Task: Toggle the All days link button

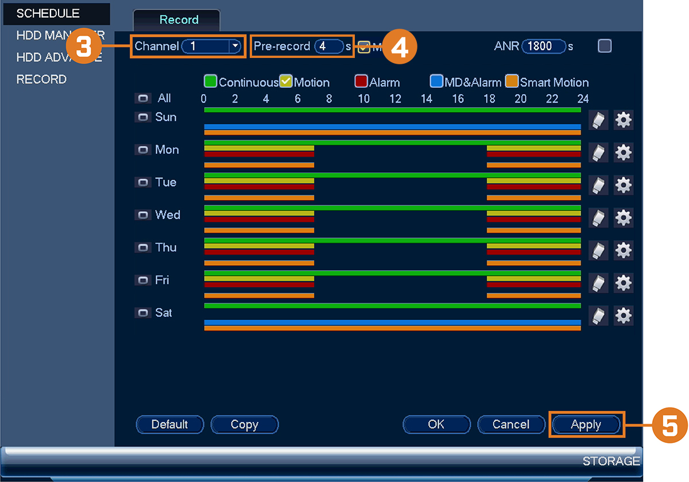Action: pyautogui.click(x=142, y=99)
